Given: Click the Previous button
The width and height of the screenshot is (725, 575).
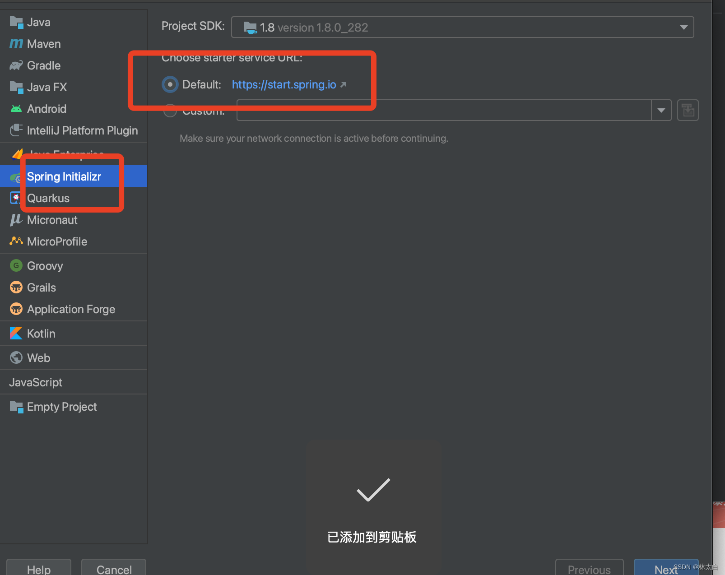Looking at the screenshot, I should [x=589, y=568].
